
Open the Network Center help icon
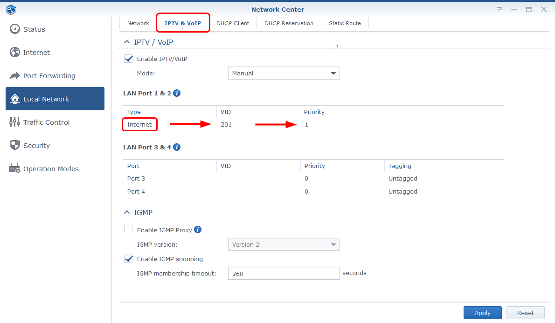pyautogui.click(x=499, y=9)
